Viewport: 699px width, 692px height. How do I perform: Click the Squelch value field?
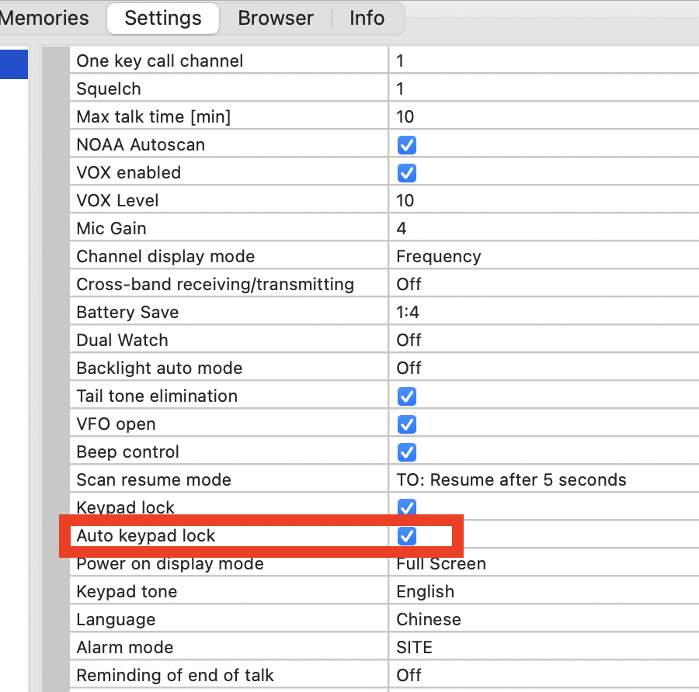click(544, 88)
